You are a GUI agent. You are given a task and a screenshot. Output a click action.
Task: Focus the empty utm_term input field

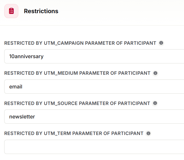[x=94, y=147]
